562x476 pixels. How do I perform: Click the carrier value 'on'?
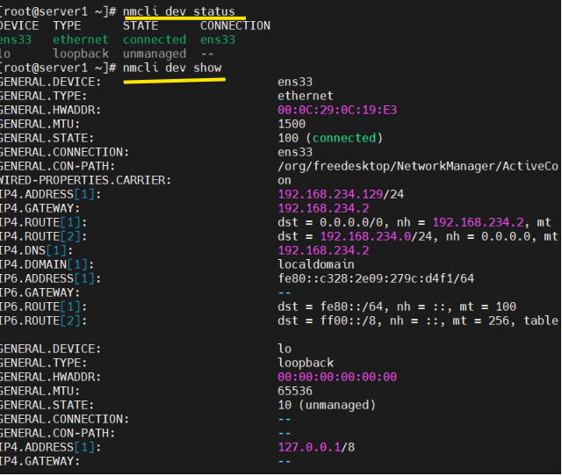[x=285, y=181]
